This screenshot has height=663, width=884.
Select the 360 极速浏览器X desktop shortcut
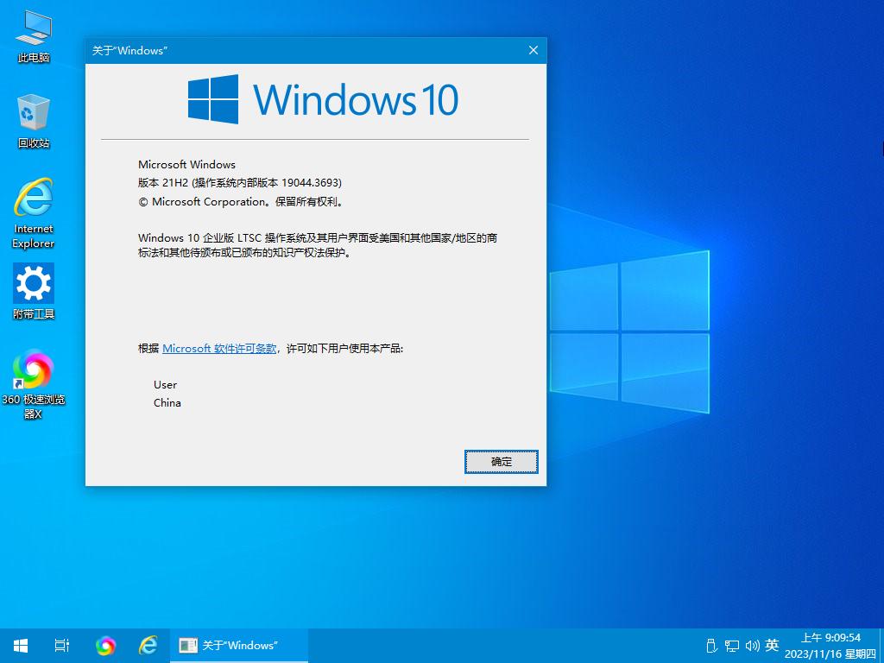[34, 384]
